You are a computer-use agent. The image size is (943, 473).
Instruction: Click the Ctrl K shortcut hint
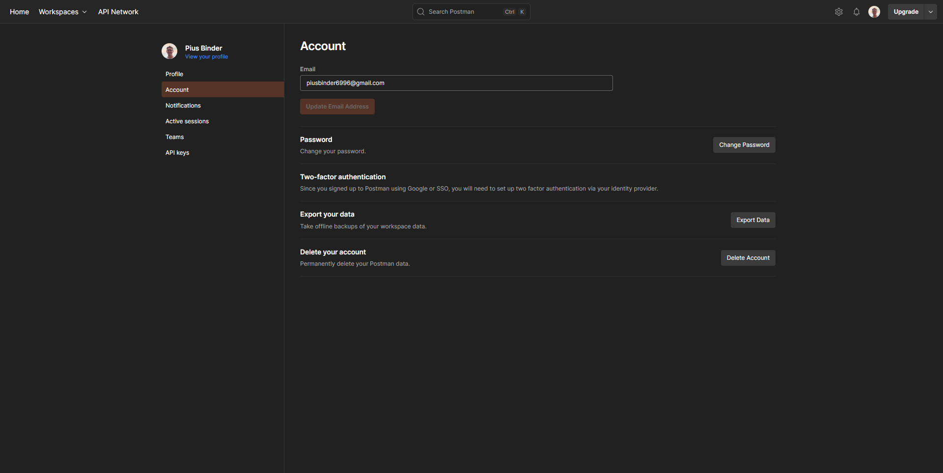[x=515, y=12]
